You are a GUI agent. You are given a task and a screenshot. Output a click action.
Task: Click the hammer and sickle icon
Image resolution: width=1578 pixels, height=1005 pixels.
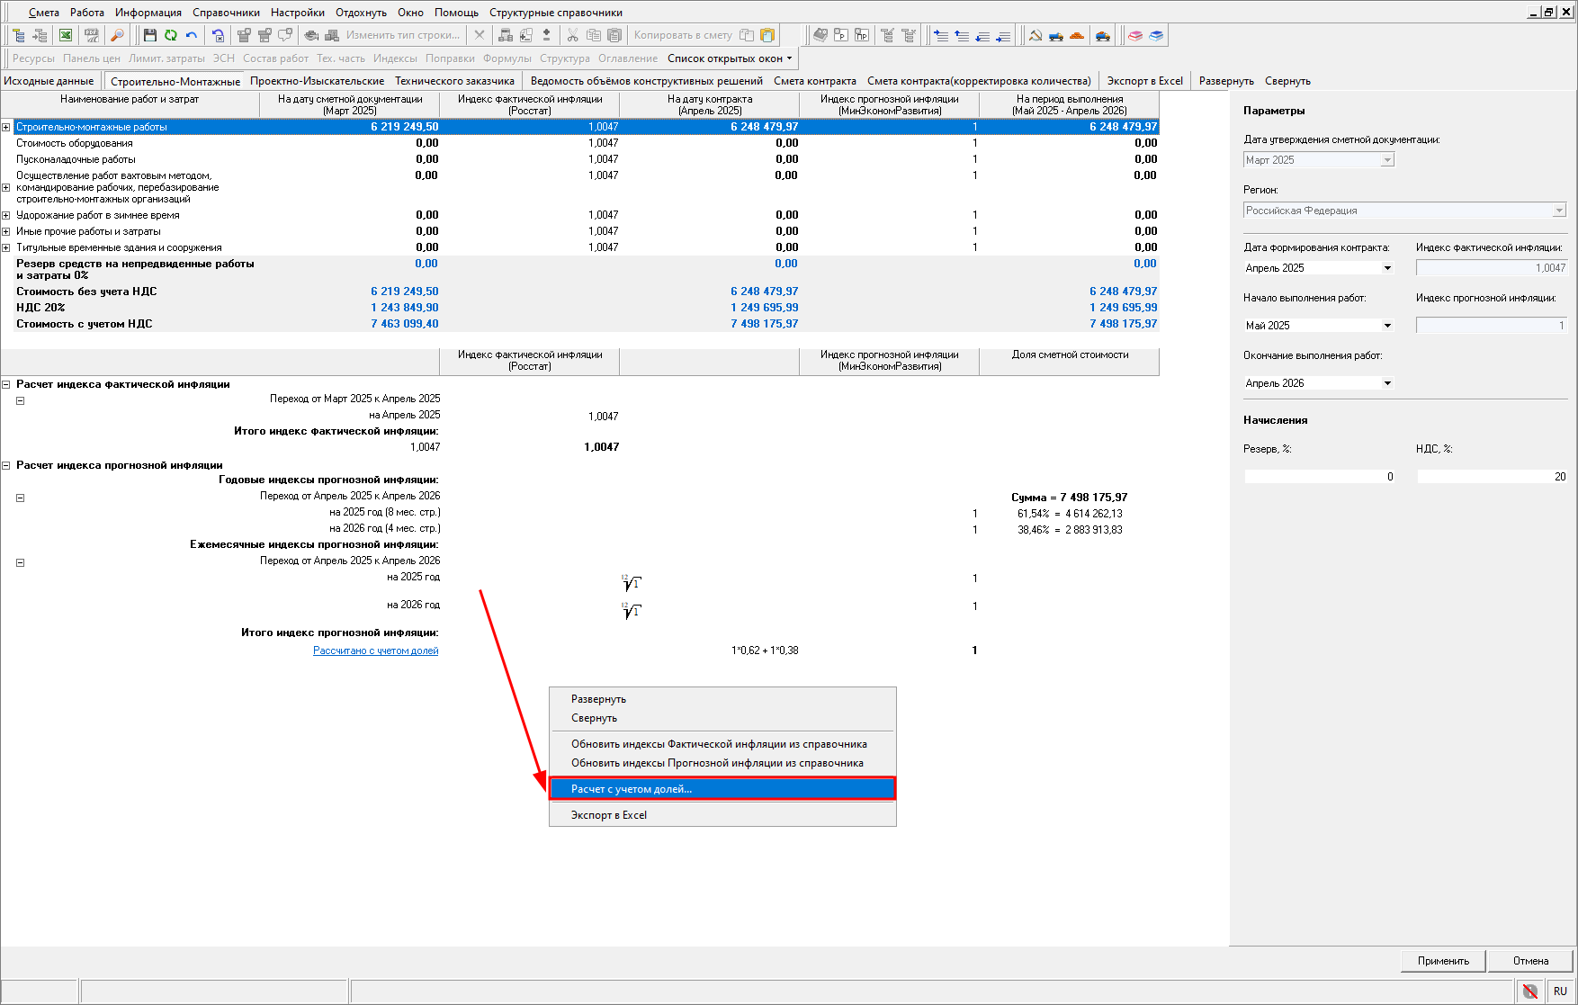tap(1036, 35)
